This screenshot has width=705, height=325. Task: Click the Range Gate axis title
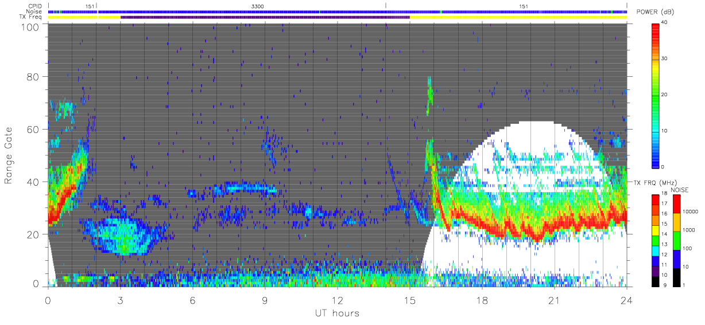pos(9,155)
